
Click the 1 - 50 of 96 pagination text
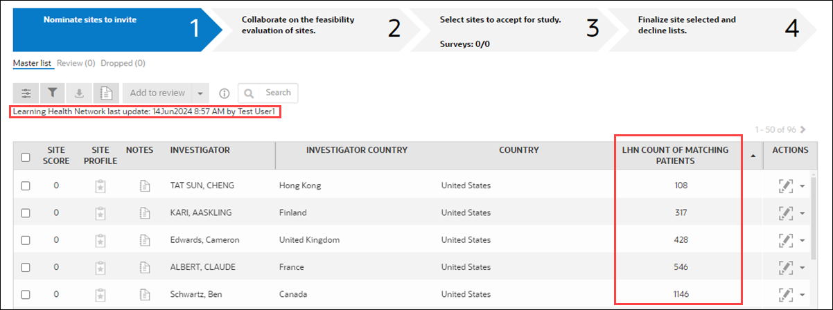pyautogui.click(x=776, y=129)
